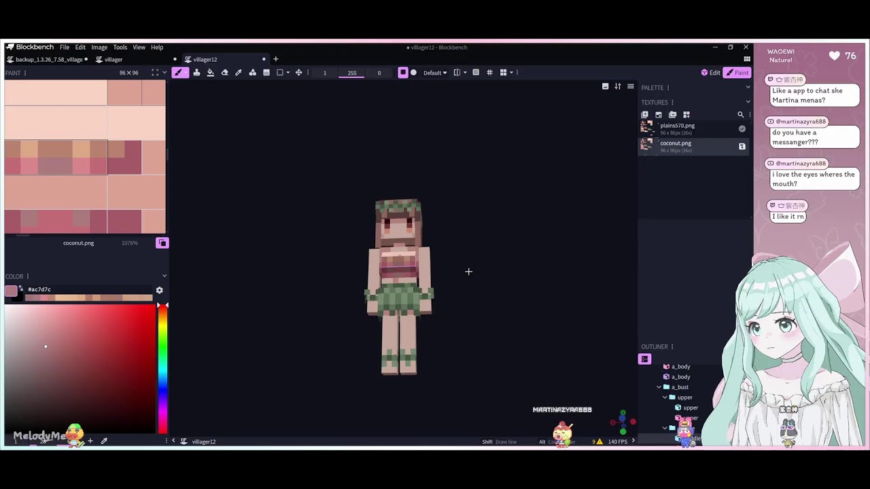The width and height of the screenshot is (870, 489).
Task: Open the Help menu
Action: 157,48
